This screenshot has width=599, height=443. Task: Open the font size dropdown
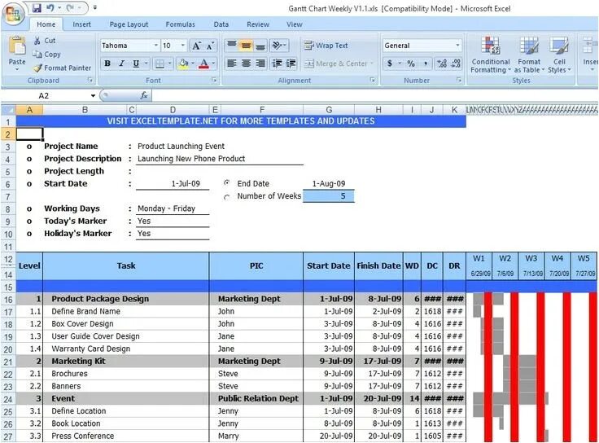tap(182, 46)
